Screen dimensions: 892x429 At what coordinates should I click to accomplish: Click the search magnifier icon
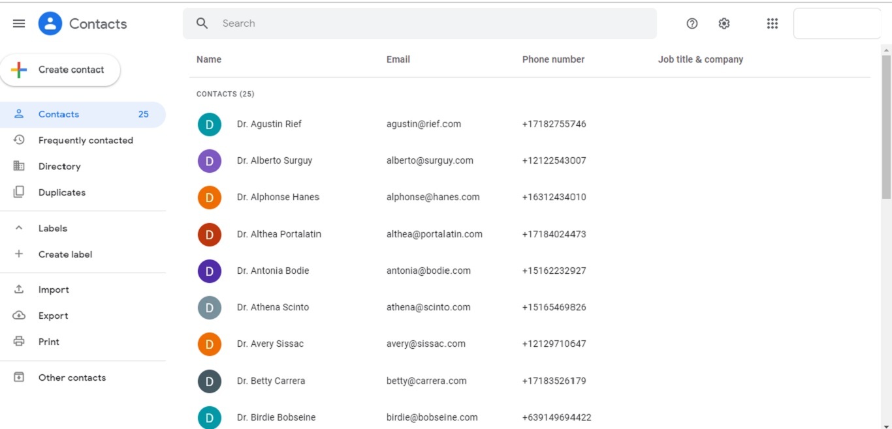202,23
